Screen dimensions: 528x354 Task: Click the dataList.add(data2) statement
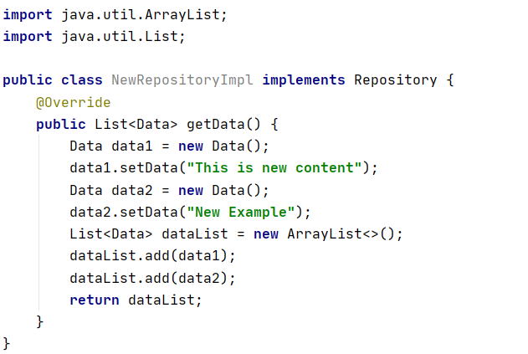point(152,277)
